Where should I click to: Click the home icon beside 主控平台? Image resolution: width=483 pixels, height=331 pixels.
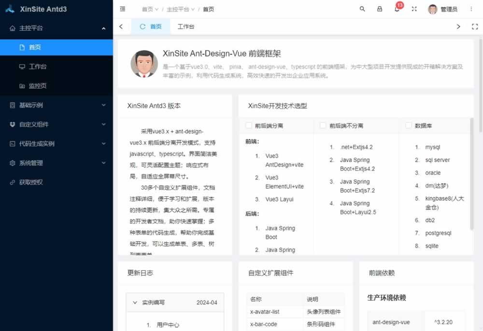point(13,28)
